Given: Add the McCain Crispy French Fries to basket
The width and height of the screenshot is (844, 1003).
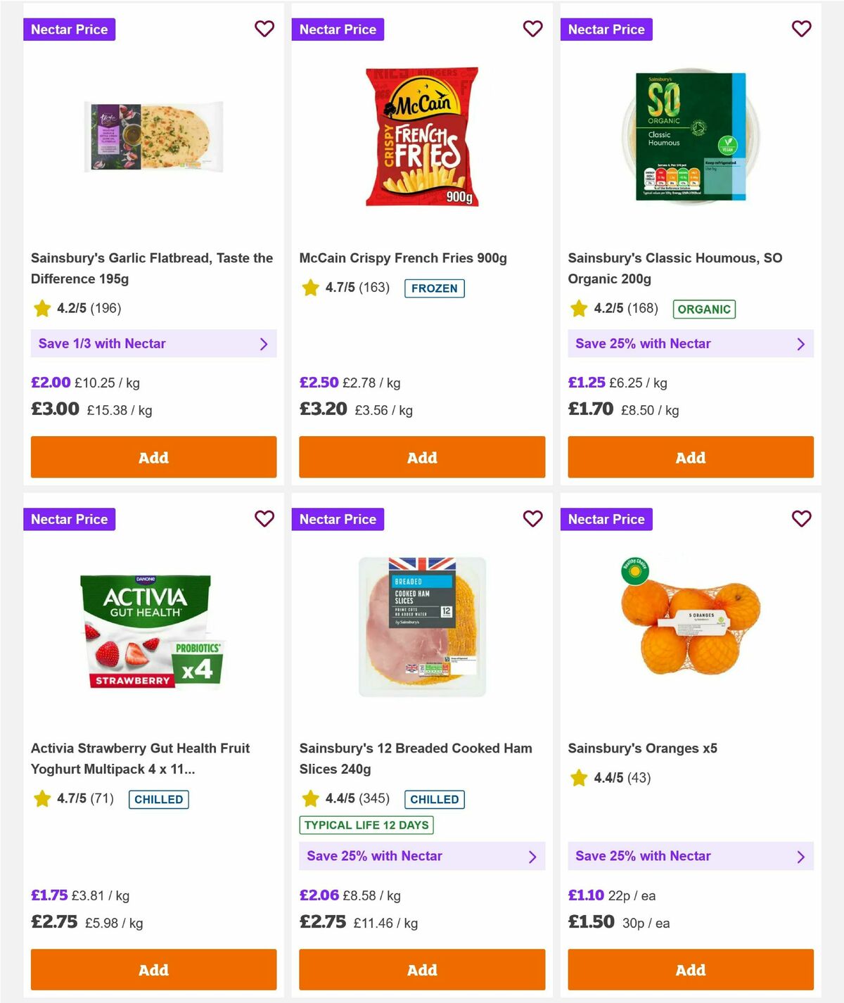Looking at the screenshot, I should (422, 457).
